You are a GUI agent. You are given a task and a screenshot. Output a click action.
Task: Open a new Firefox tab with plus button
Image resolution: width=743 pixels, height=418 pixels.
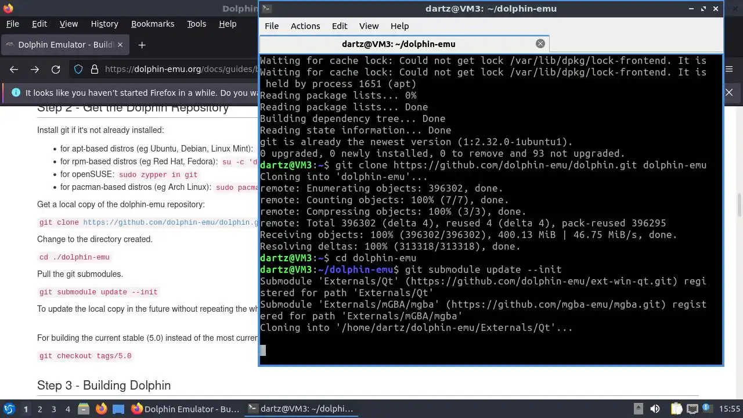(x=142, y=45)
